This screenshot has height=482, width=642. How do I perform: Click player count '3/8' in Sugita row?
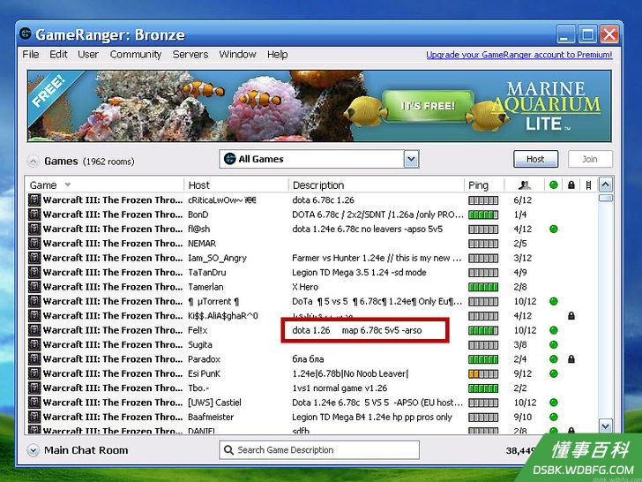pos(520,344)
